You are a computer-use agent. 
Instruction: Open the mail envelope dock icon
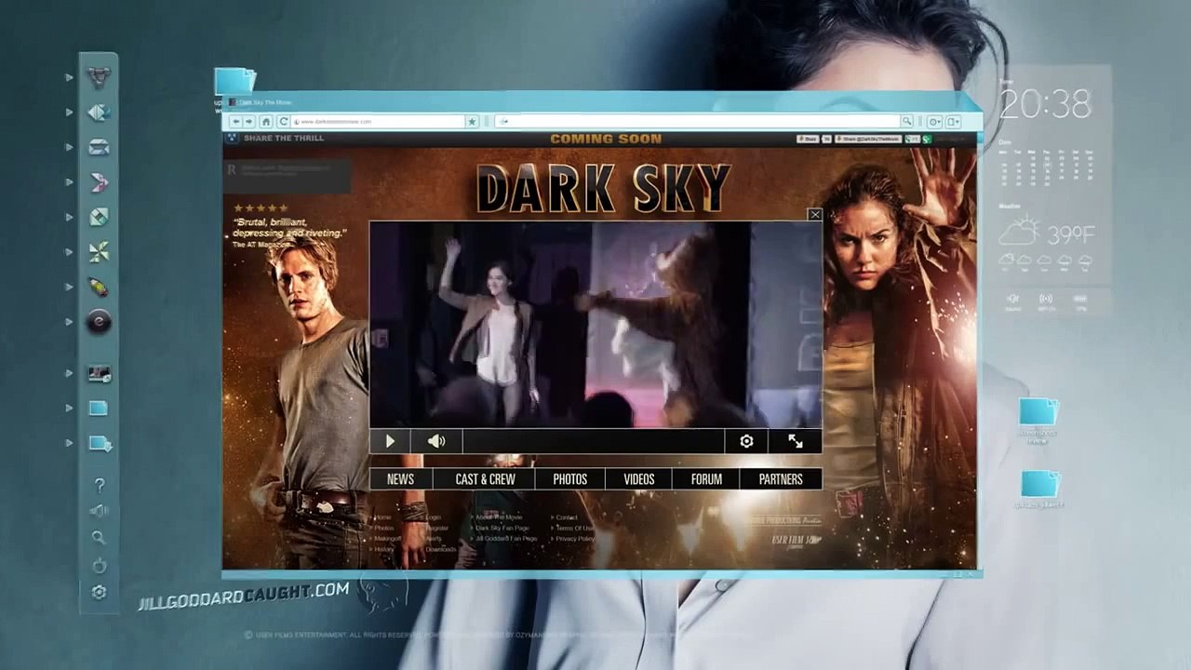click(x=99, y=147)
